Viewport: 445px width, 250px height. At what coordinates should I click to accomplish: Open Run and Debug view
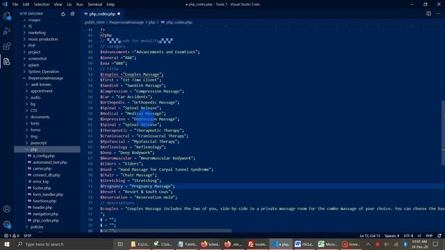coord(7,31)
